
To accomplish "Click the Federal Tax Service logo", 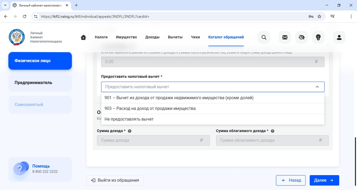I will [x=17, y=37].
